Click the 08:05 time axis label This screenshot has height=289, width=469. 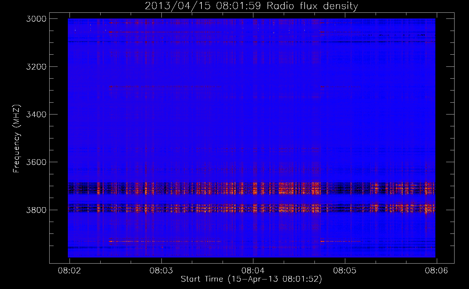345,271
